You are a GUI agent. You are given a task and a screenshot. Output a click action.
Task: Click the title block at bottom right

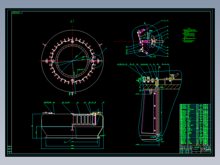click(195, 149)
